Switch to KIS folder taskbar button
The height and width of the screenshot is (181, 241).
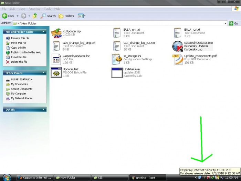pyautogui.click(x=110, y=178)
